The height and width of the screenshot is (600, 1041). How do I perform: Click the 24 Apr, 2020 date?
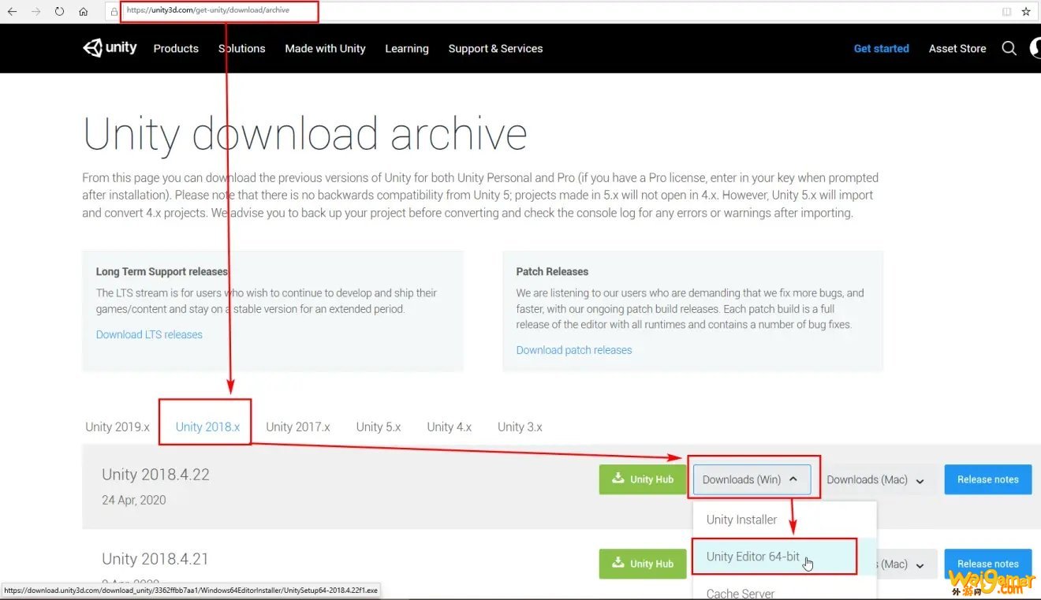click(x=134, y=500)
